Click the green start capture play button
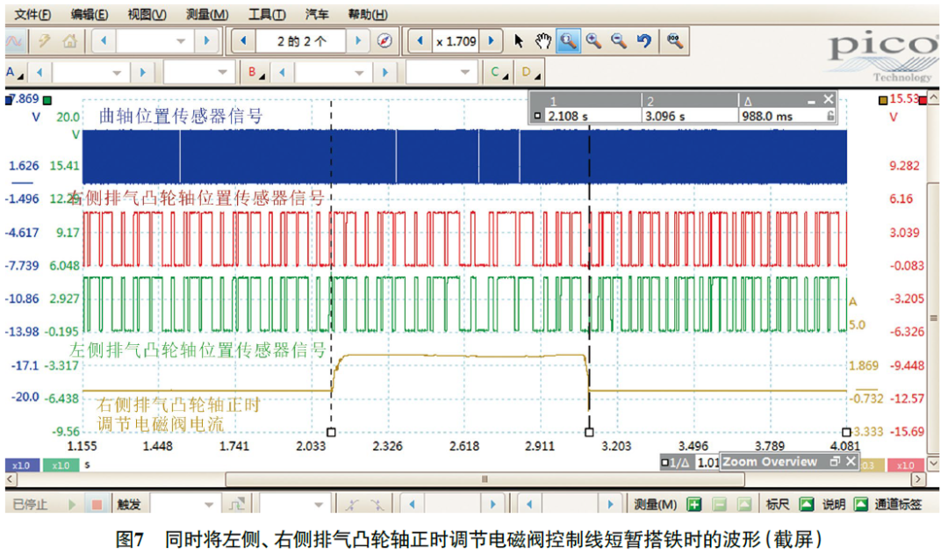 click(73, 504)
